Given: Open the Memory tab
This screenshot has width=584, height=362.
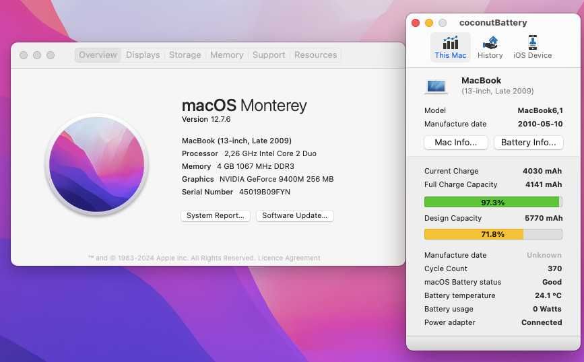Looking at the screenshot, I should [227, 55].
